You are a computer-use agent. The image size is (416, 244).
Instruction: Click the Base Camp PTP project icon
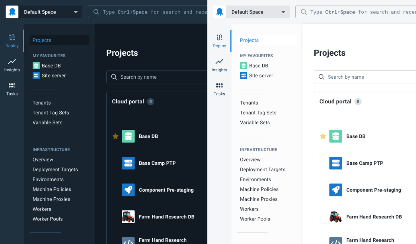tap(128, 163)
